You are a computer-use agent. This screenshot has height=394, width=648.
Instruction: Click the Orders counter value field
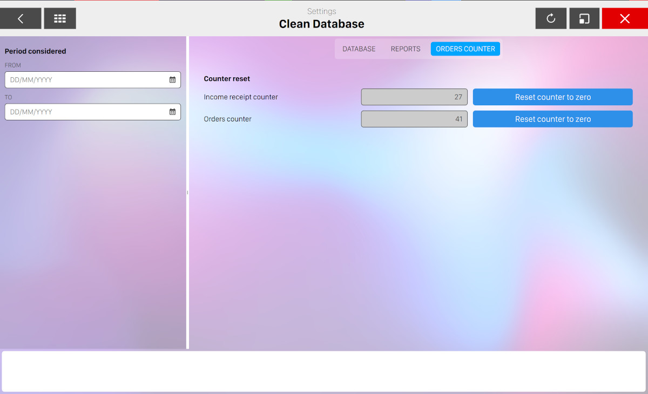(414, 119)
